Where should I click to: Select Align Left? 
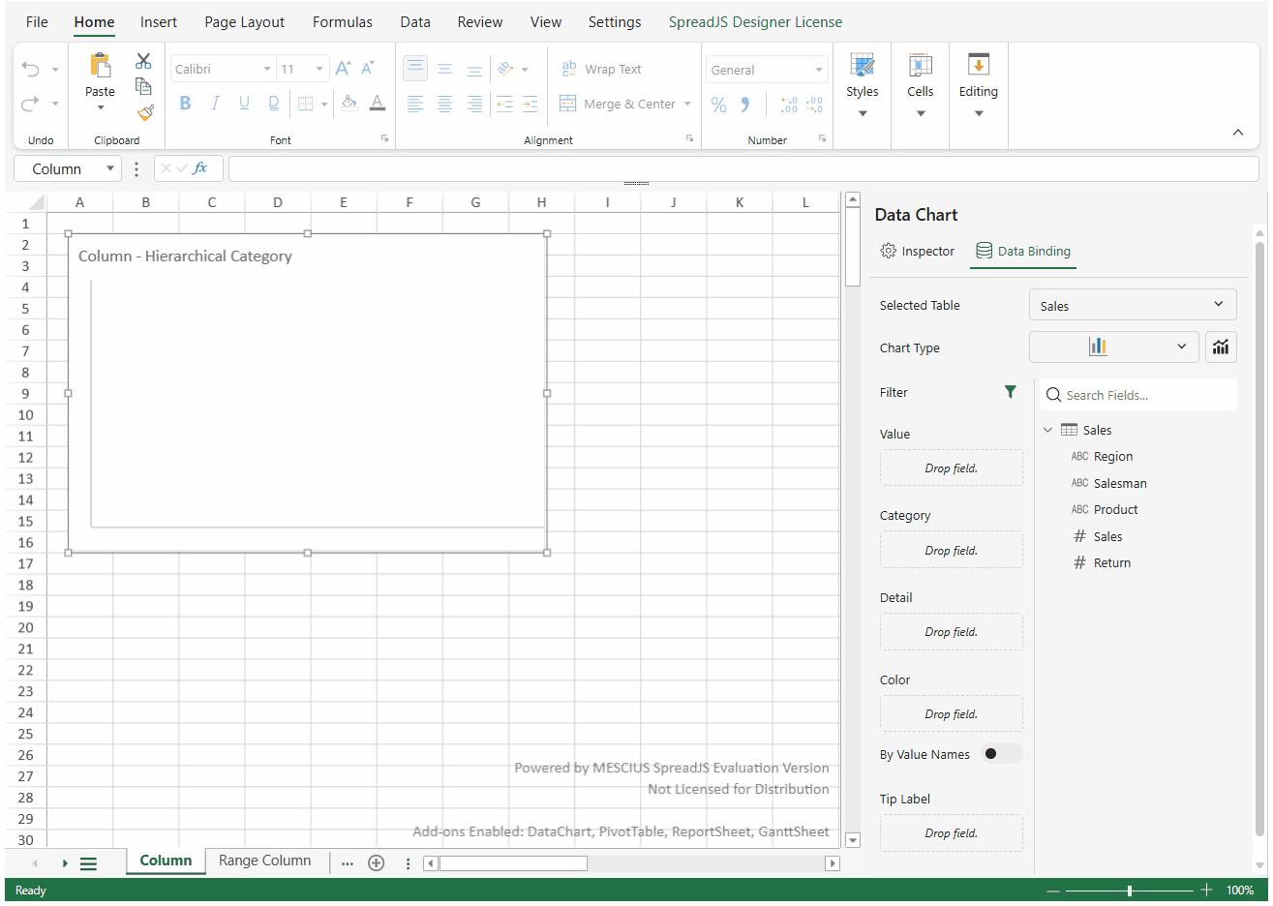415,104
